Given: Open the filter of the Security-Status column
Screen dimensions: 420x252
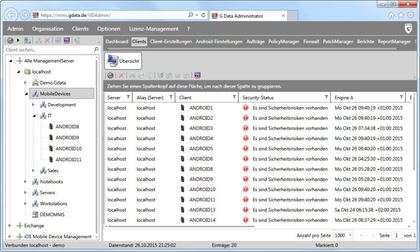Looking at the screenshot, I should (x=326, y=97).
